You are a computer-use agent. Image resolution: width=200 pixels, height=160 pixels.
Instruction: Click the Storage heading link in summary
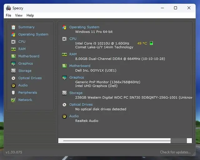tap(76, 93)
